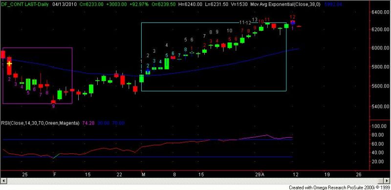Click the RSI 30 oversold horizontal line

coord(147,157)
